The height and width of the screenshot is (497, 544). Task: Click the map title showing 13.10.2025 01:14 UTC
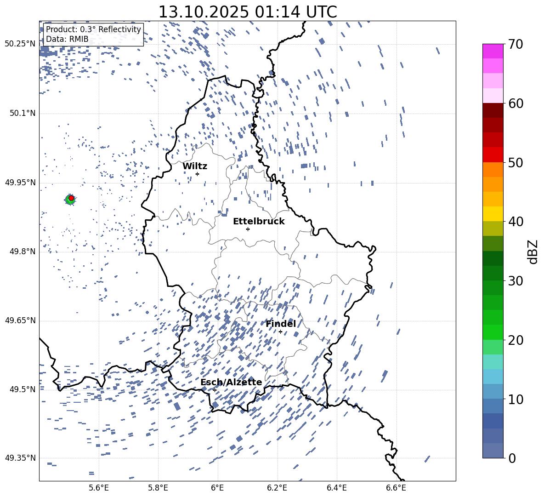(247, 12)
